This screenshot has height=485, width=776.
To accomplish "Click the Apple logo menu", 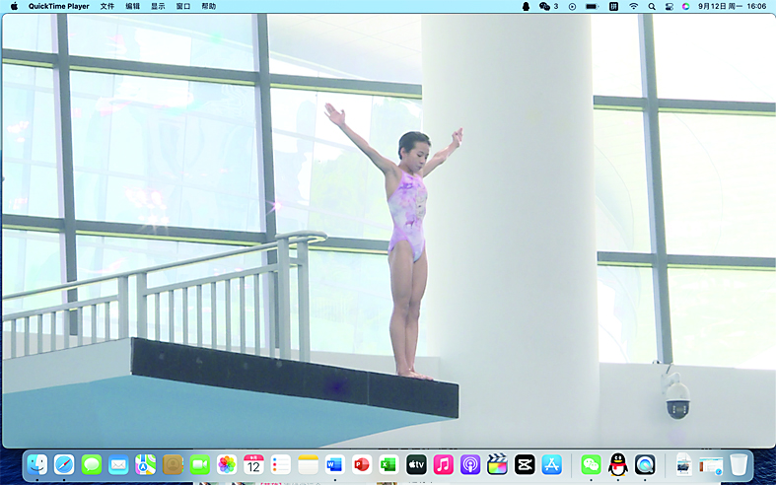I will click(14, 6).
